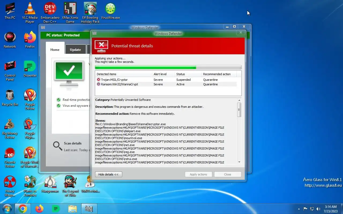Click the green protected monitor icon
343x214 pixels.
coord(69,74)
